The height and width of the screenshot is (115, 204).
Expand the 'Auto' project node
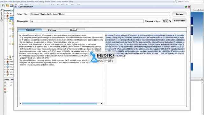(x=5, y=16)
